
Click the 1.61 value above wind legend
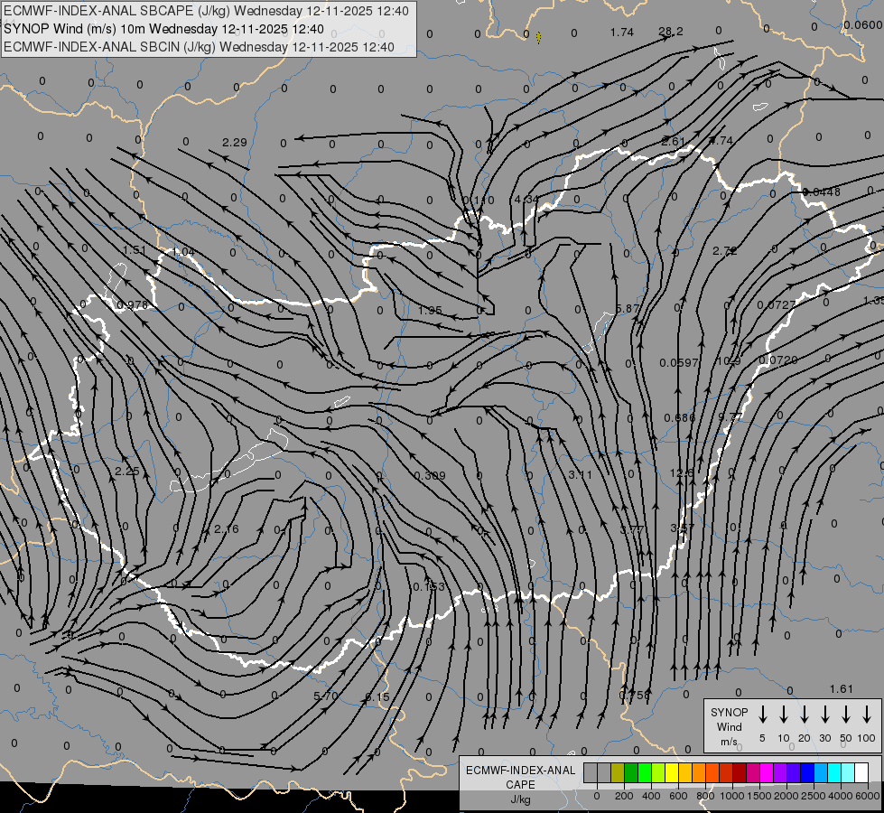pyautogui.click(x=842, y=688)
